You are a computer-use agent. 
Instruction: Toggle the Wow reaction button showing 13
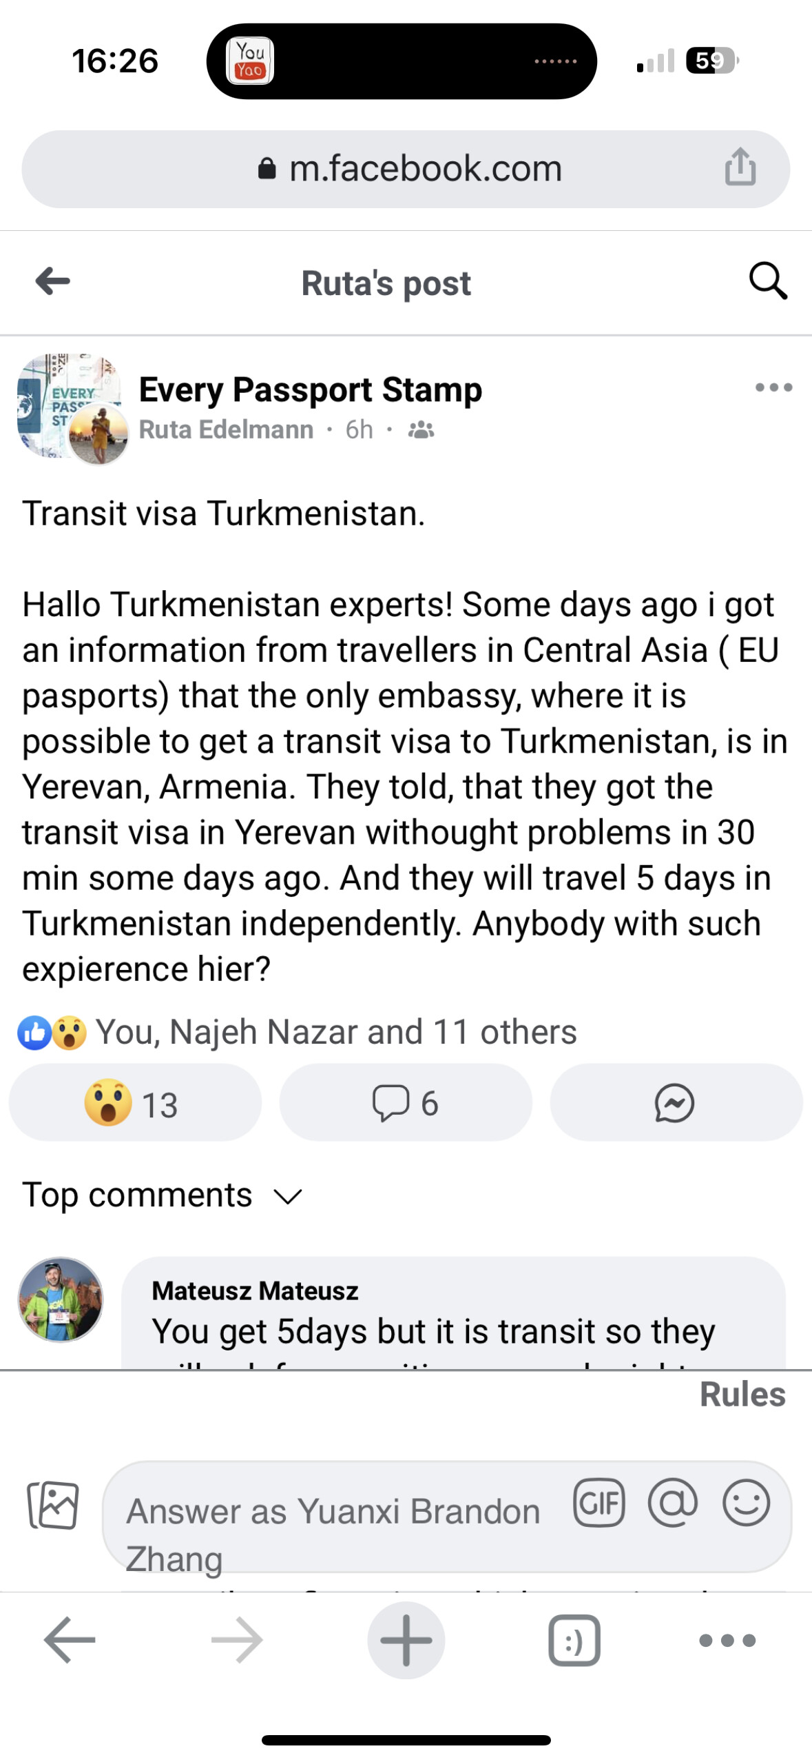[134, 1103]
